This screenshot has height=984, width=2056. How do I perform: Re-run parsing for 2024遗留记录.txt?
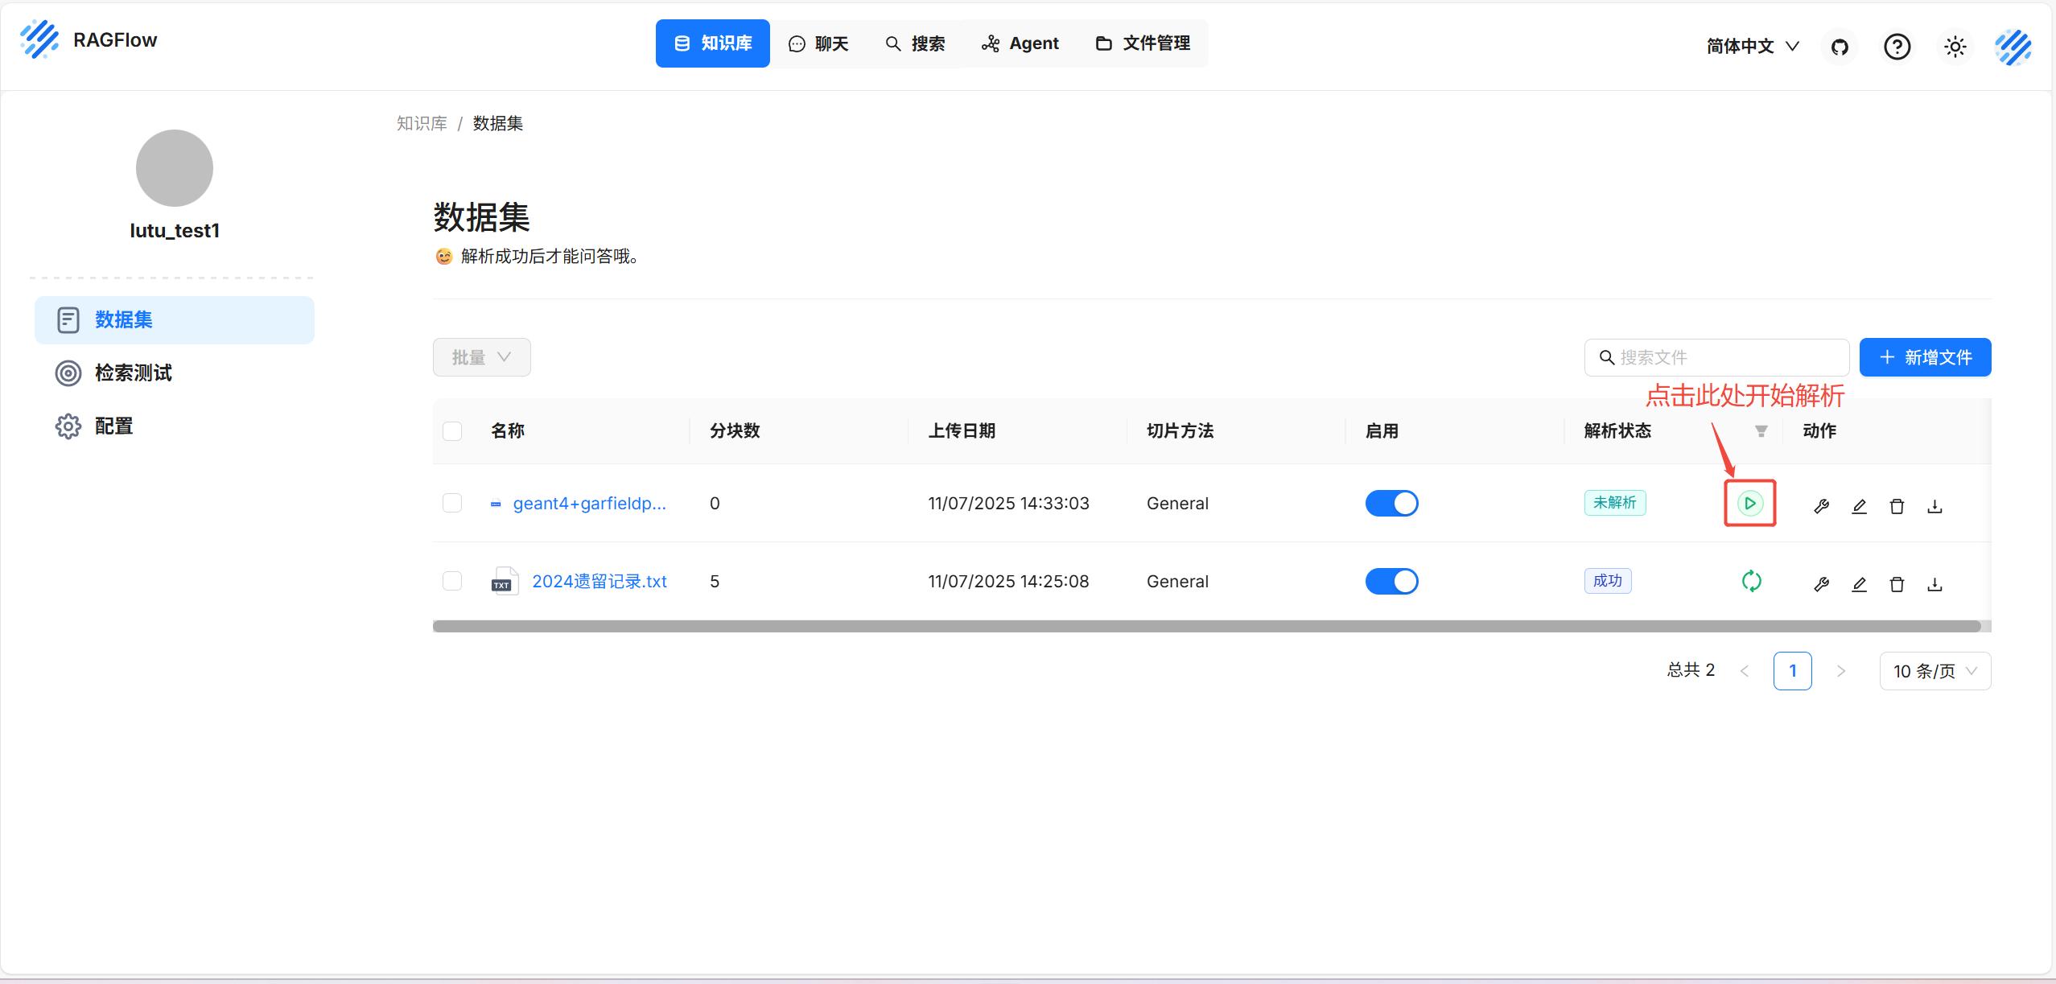1751,581
